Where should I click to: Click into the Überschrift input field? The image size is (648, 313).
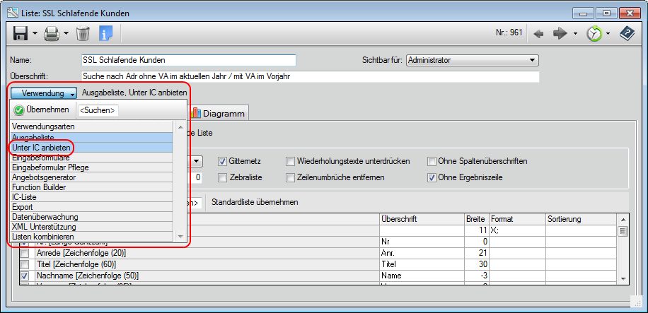tap(311, 76)
